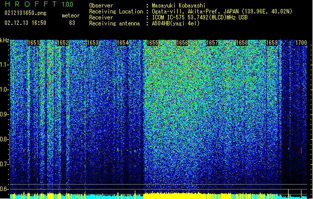Click the 1656 time marker

[x=182, y=43]
